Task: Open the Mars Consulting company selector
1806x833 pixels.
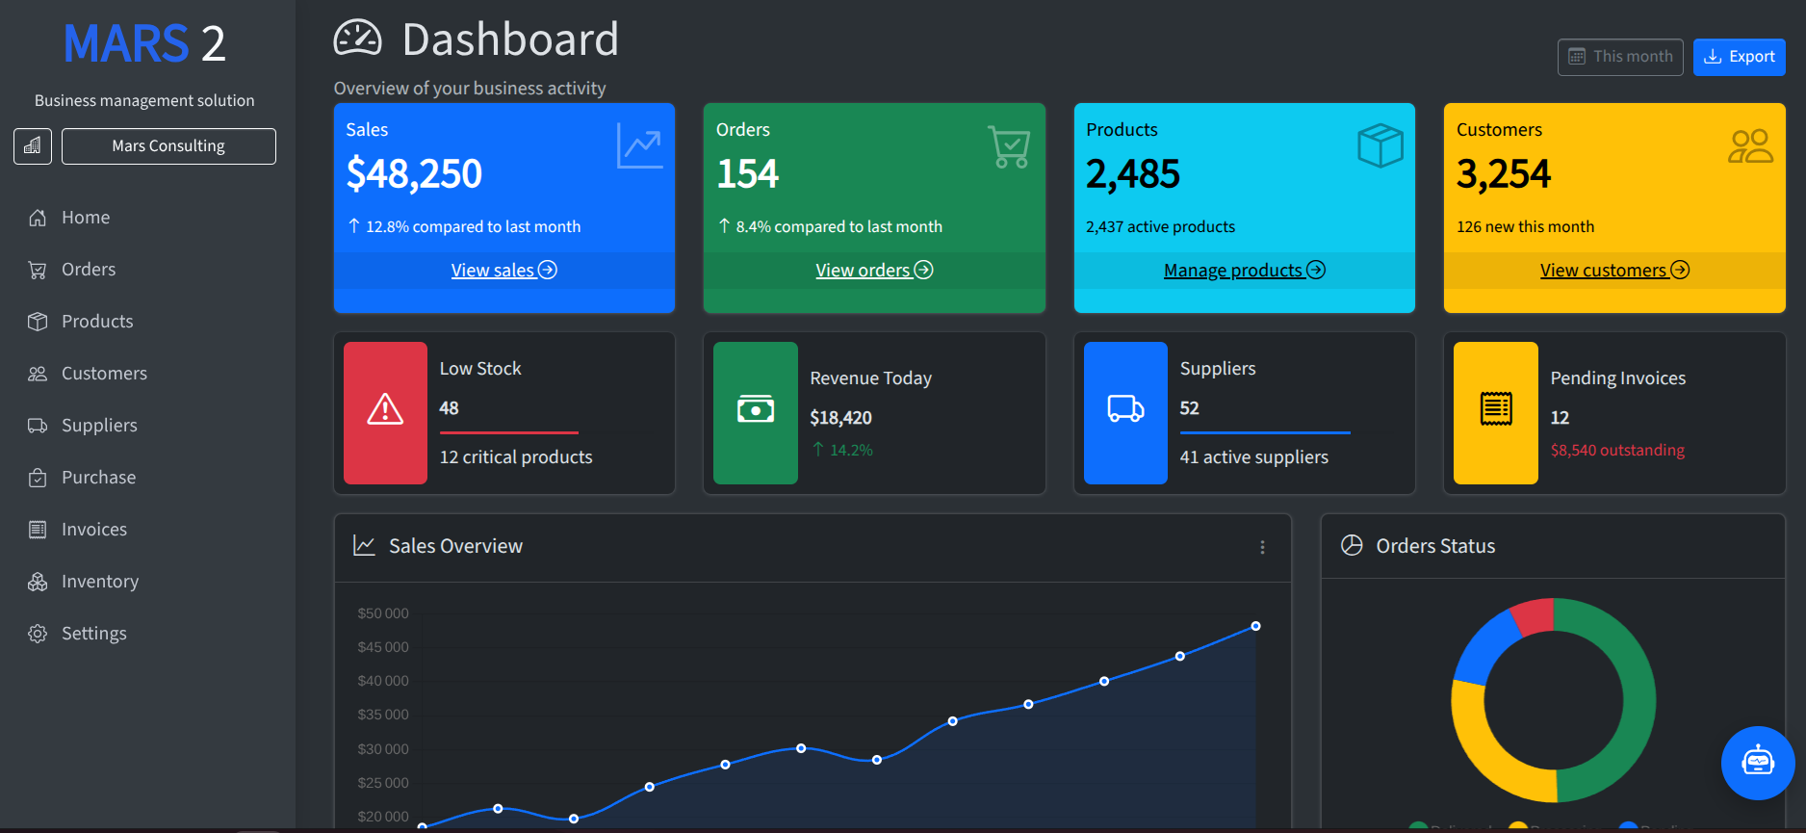Action: tap(168, 146)
